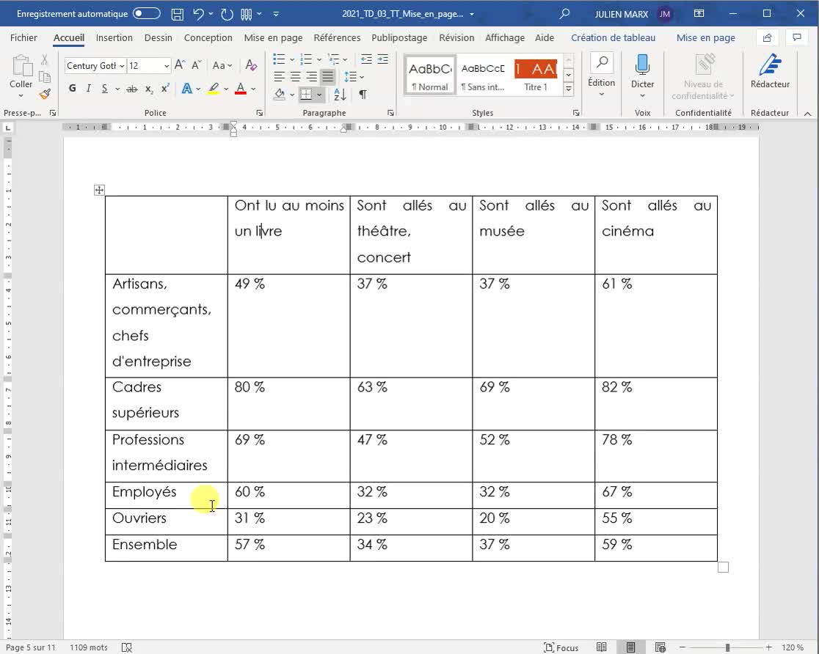Select the Format Painter tool
This screenshot has width=819, height=654.
[x=44, y=95]
